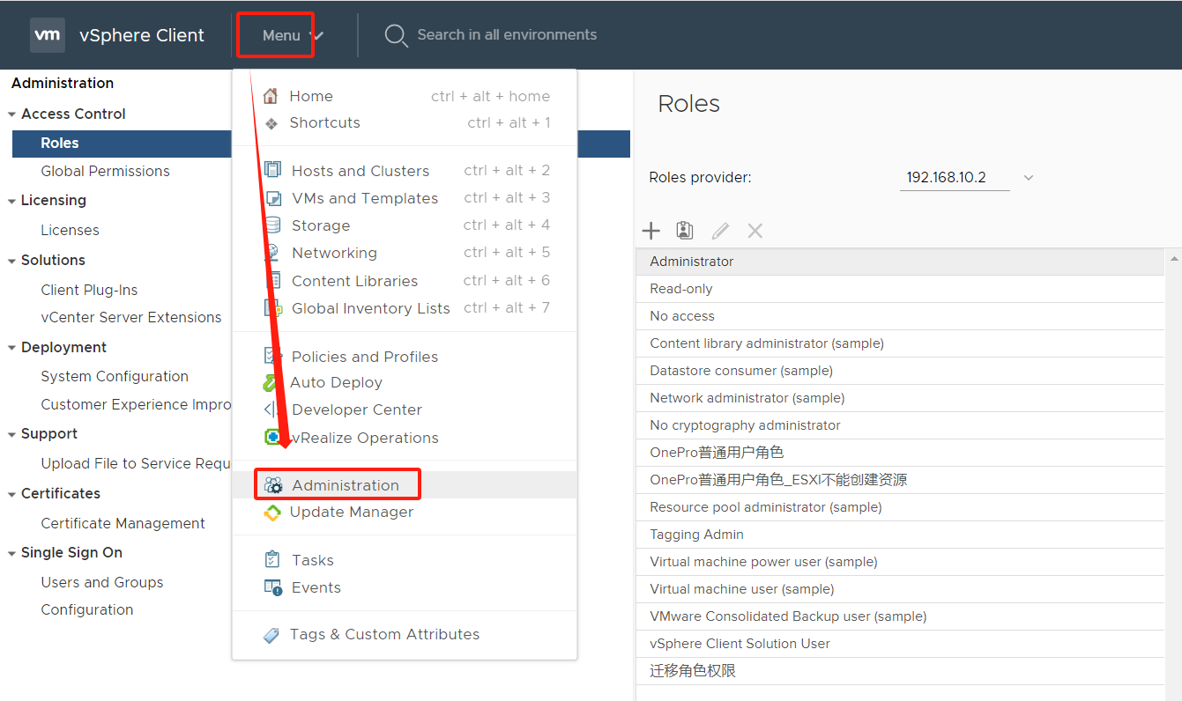Collapse the Solutions section
1182x701 pixels.
[x=12, y=261]
